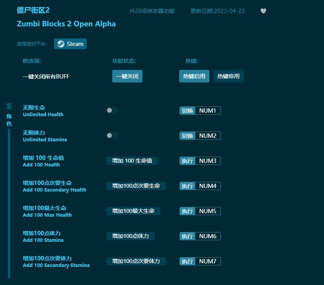This screenshot has height=285, width=324.
Task: Click the 执行 label next to NUM5
Action: coord(187,211)
